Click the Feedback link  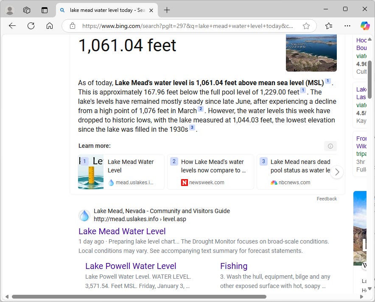[x=327, y=199]
